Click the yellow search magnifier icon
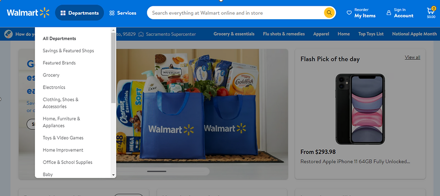The image size is (440, 196). (x=329, y=13)
